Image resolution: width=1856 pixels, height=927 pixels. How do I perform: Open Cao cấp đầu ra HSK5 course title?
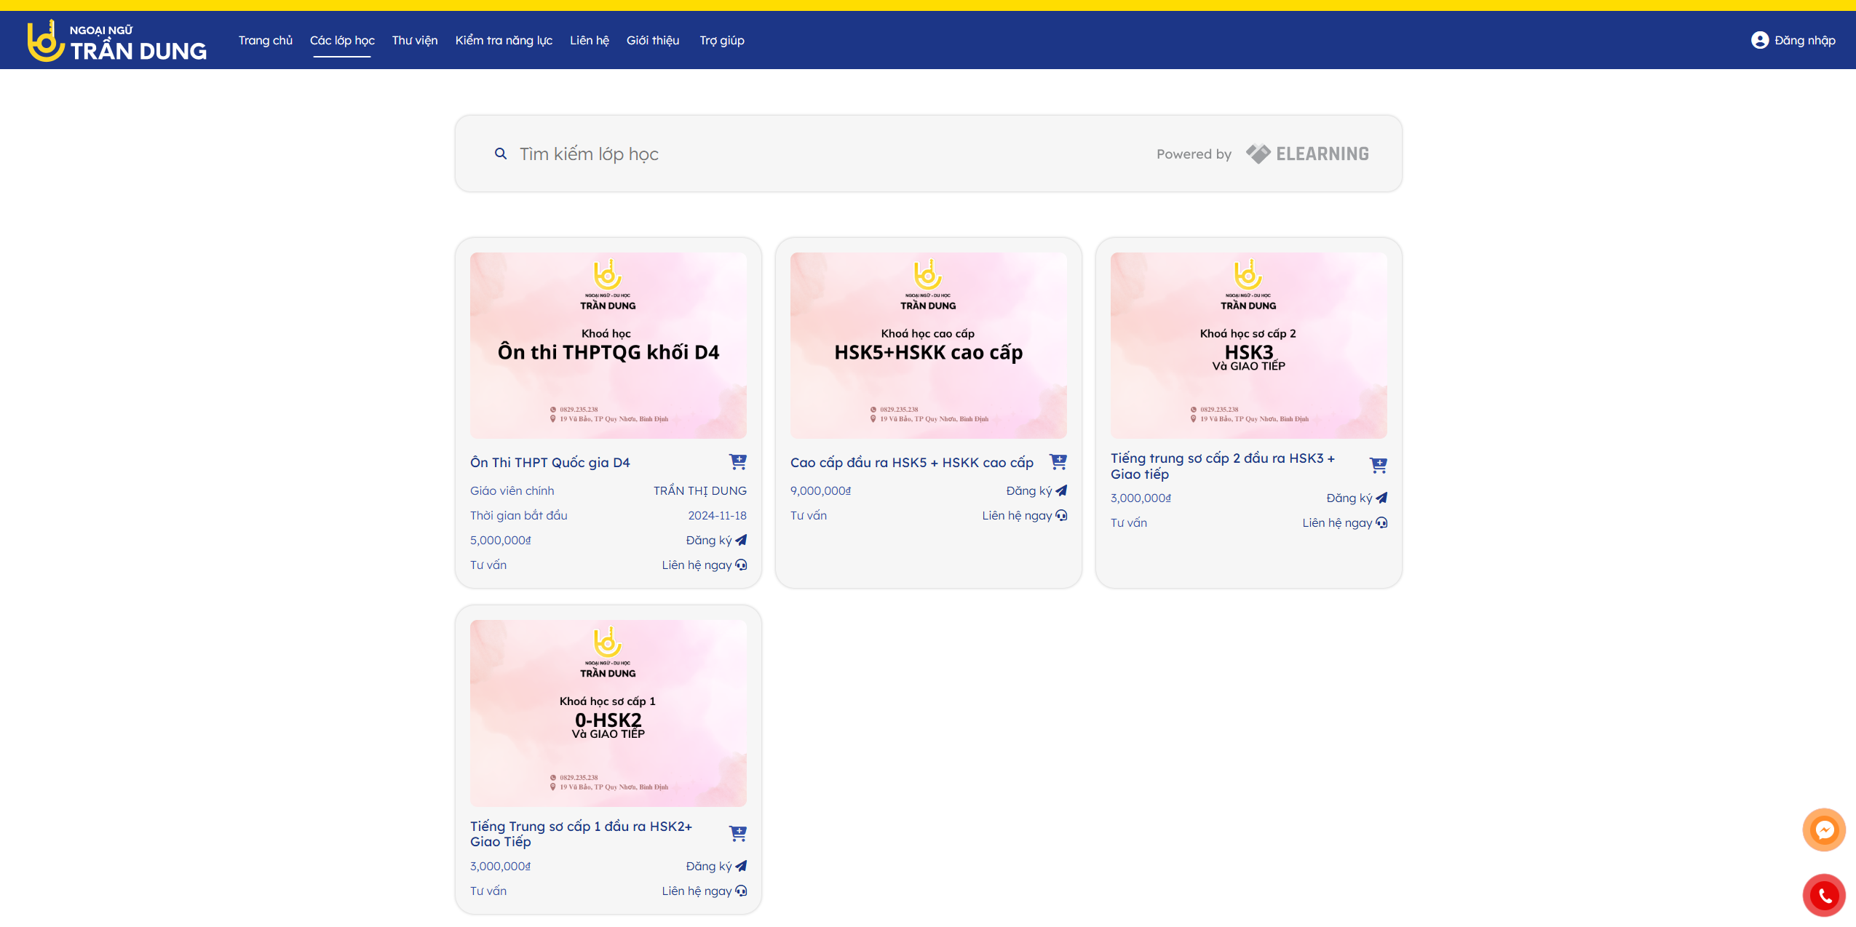911,462
